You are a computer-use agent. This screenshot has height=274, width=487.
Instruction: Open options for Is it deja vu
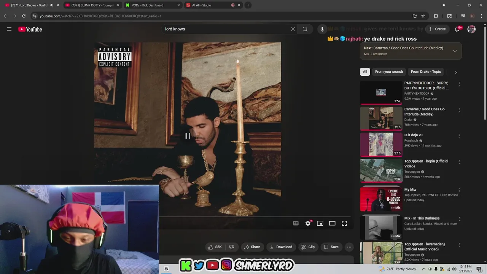460,136
